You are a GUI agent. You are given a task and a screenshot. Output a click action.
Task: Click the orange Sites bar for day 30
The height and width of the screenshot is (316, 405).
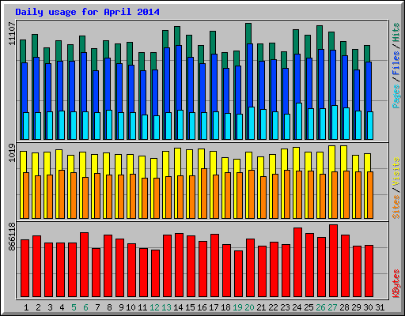coord(370,195)
